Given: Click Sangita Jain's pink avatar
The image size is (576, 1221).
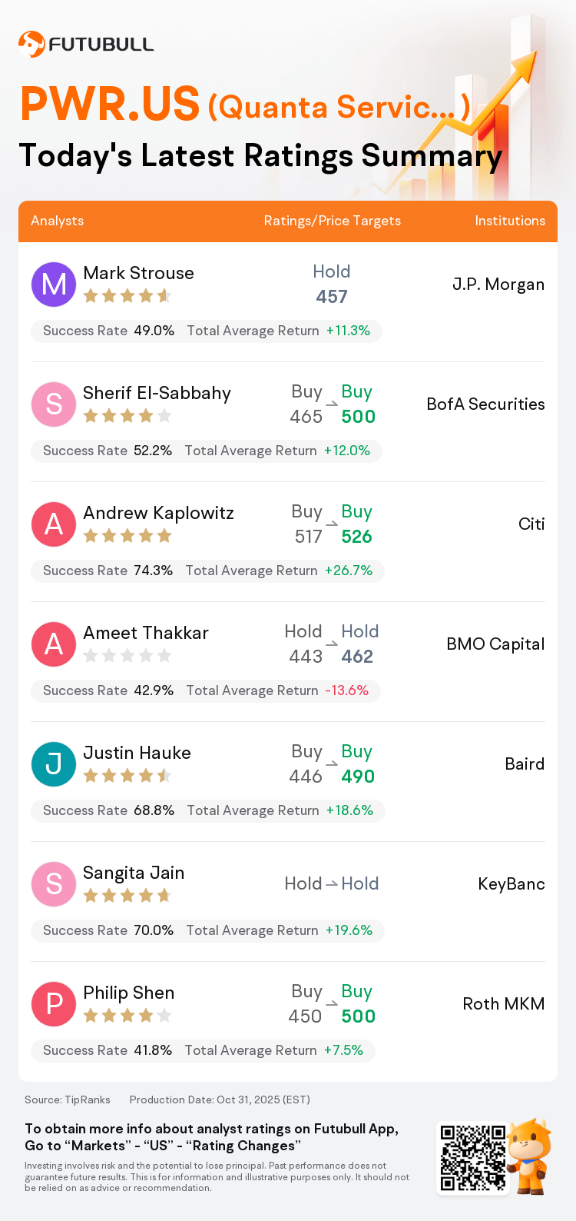Looking at the screenshot, I should [x=54, y=883].
